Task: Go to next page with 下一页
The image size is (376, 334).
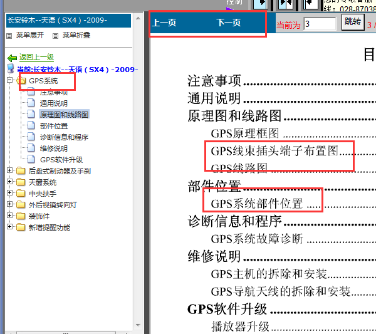Action: point(229,23)
